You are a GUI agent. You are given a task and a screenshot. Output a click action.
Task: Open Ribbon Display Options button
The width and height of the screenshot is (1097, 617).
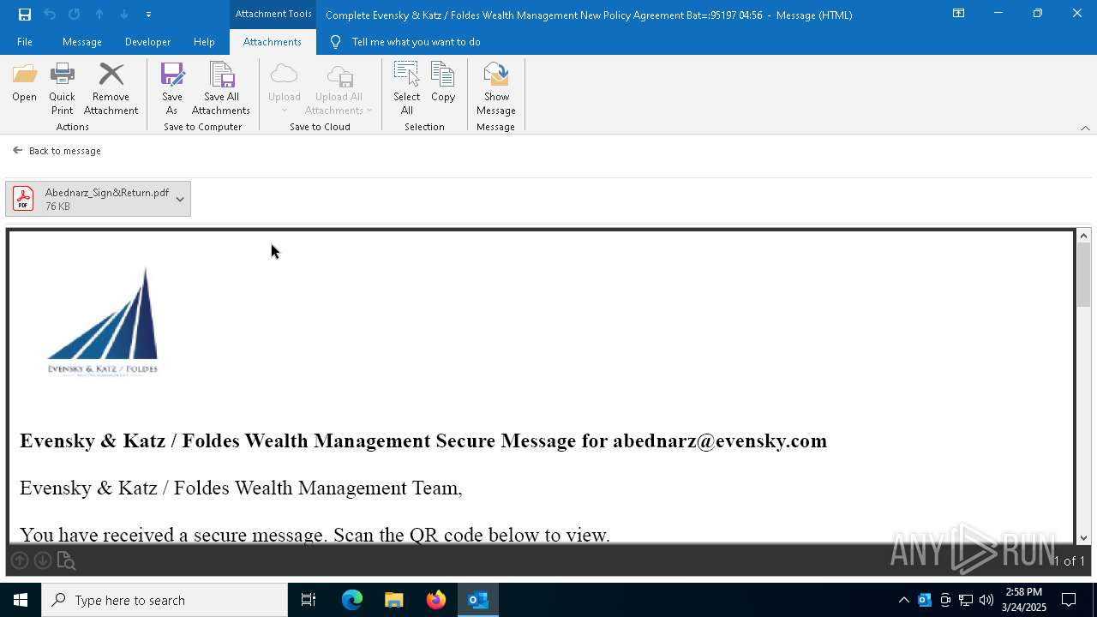958,14
